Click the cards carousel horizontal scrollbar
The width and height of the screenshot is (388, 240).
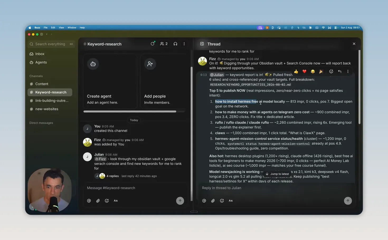pyautogui.click(x=130, y=112)
